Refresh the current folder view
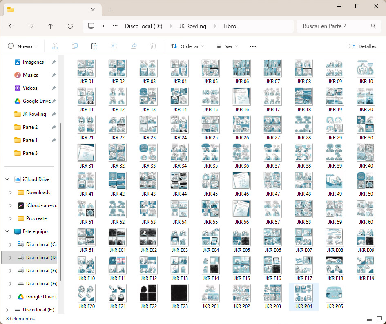The height and width of the screenshot is (324, 386). click(70, 26)
